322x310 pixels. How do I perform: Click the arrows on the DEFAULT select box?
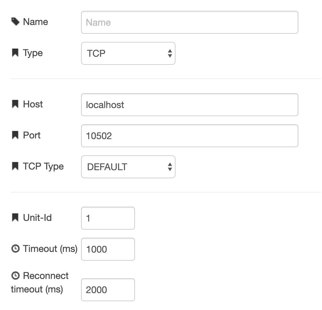[170, 167]
